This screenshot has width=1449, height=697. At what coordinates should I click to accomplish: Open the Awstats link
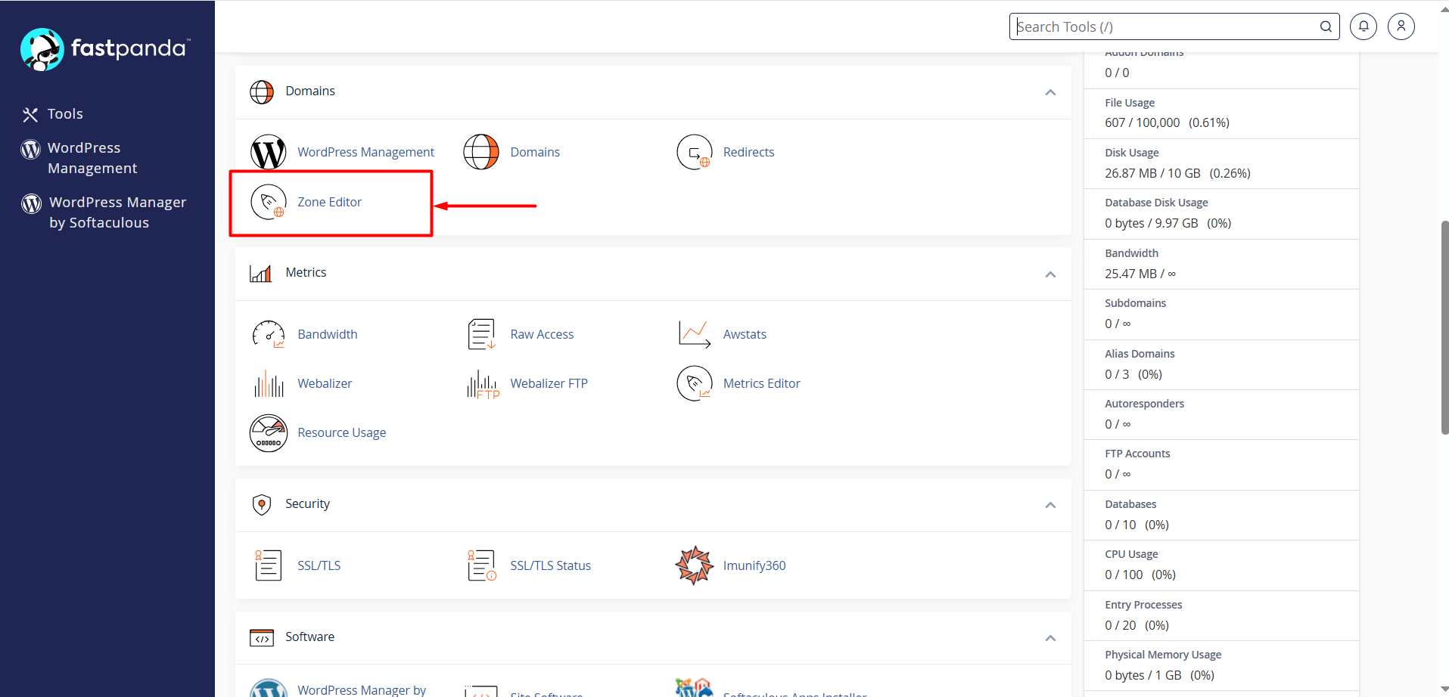(745, 334)
